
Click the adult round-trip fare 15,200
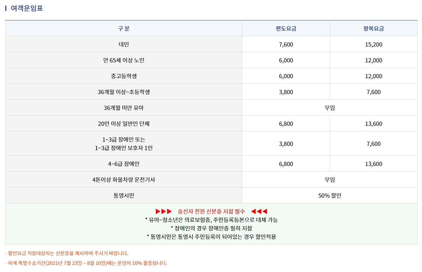(x=373, y=44)
